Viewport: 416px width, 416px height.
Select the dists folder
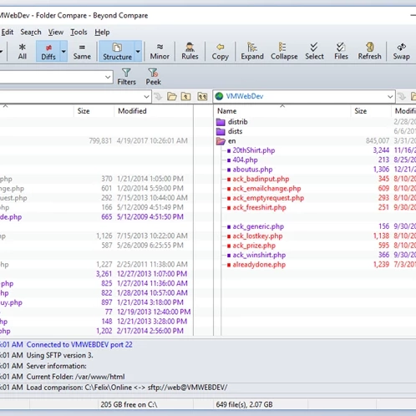[x=235, y=131]
